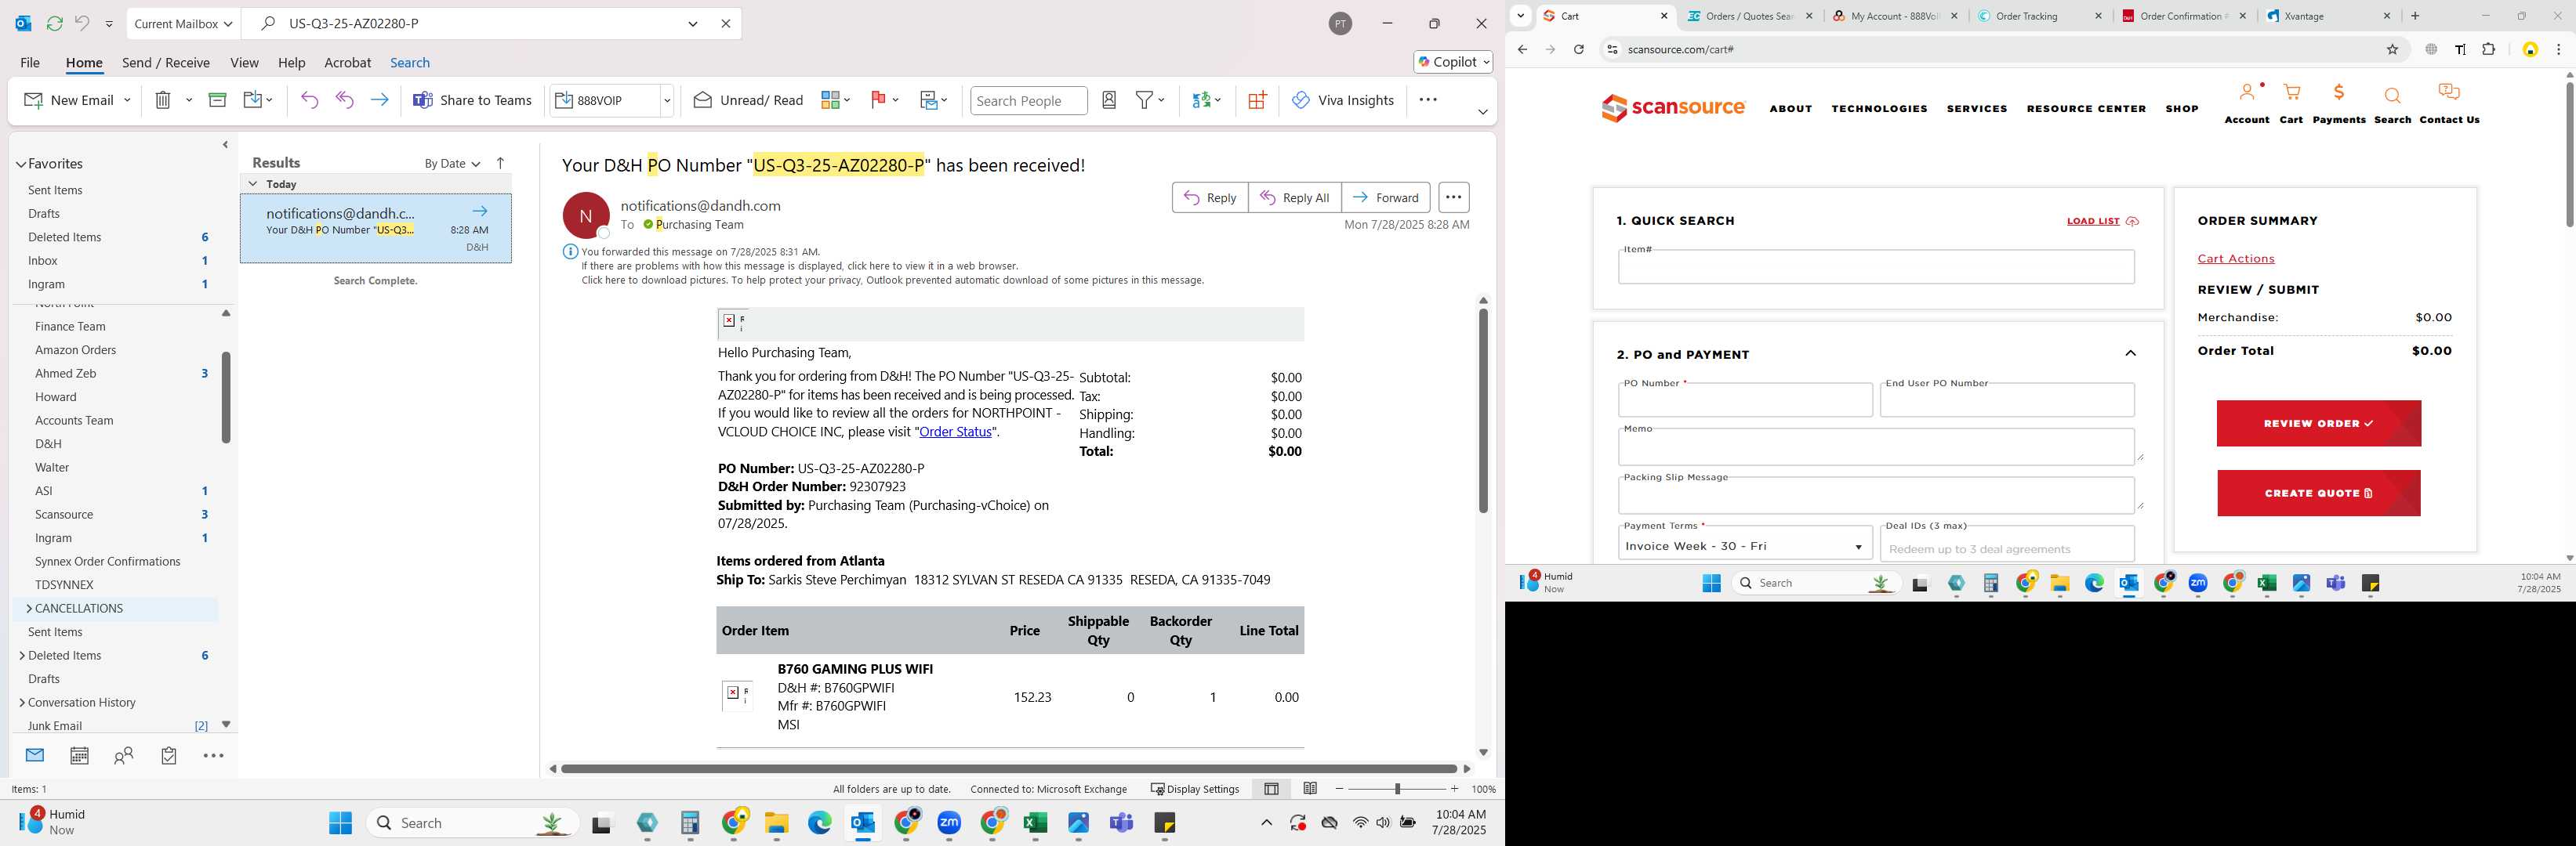2576x846 pixels.
Task: Click the Undo icon in Outlook title bar
Action: 82,23
